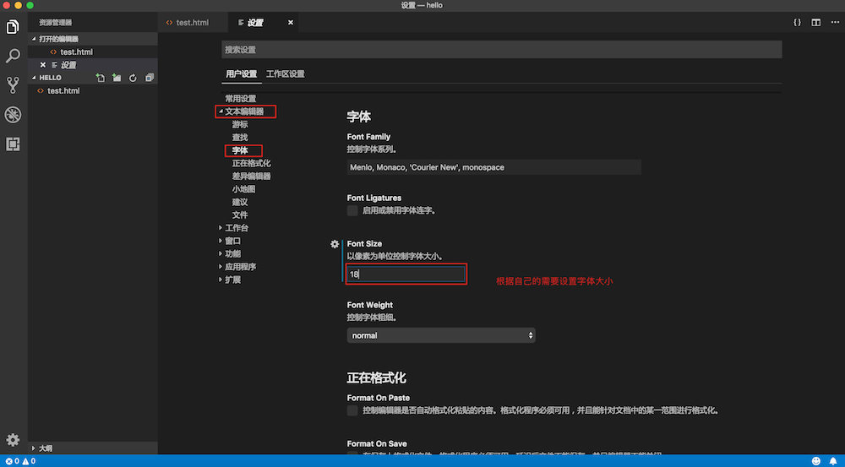
Task: Click the gear icon beside Font Size
Action: click(x=335, y=244)
